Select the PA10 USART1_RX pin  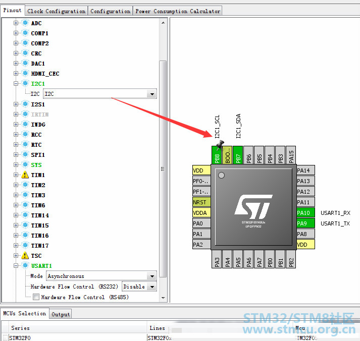pos(305,213)
